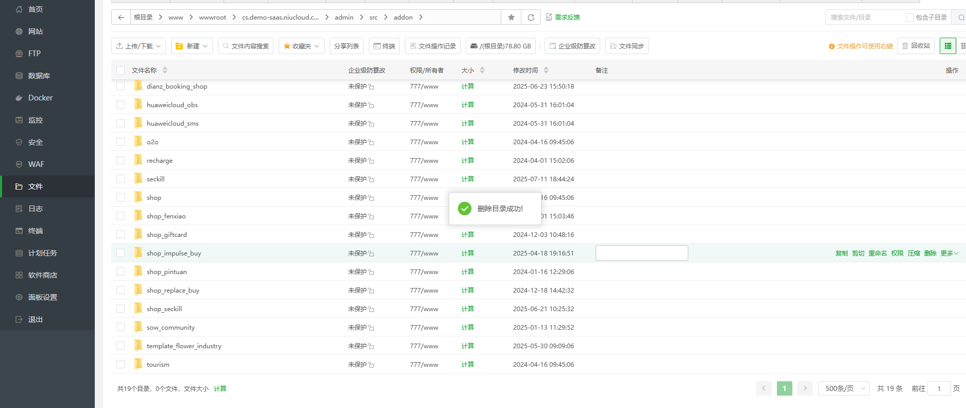This screenshot has width=966, height=408.
Task: Click the lock icon for shop_impulse_buy
Action: [371, 253]
